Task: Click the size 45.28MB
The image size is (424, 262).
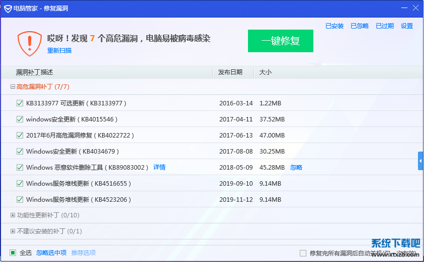Action: (272, 167)
